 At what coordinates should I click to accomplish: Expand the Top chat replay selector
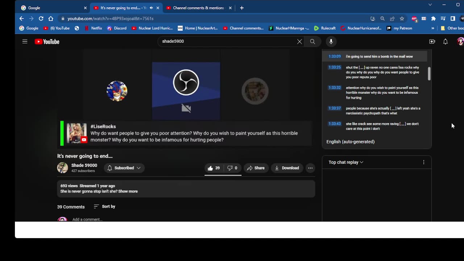click(346, 162)
